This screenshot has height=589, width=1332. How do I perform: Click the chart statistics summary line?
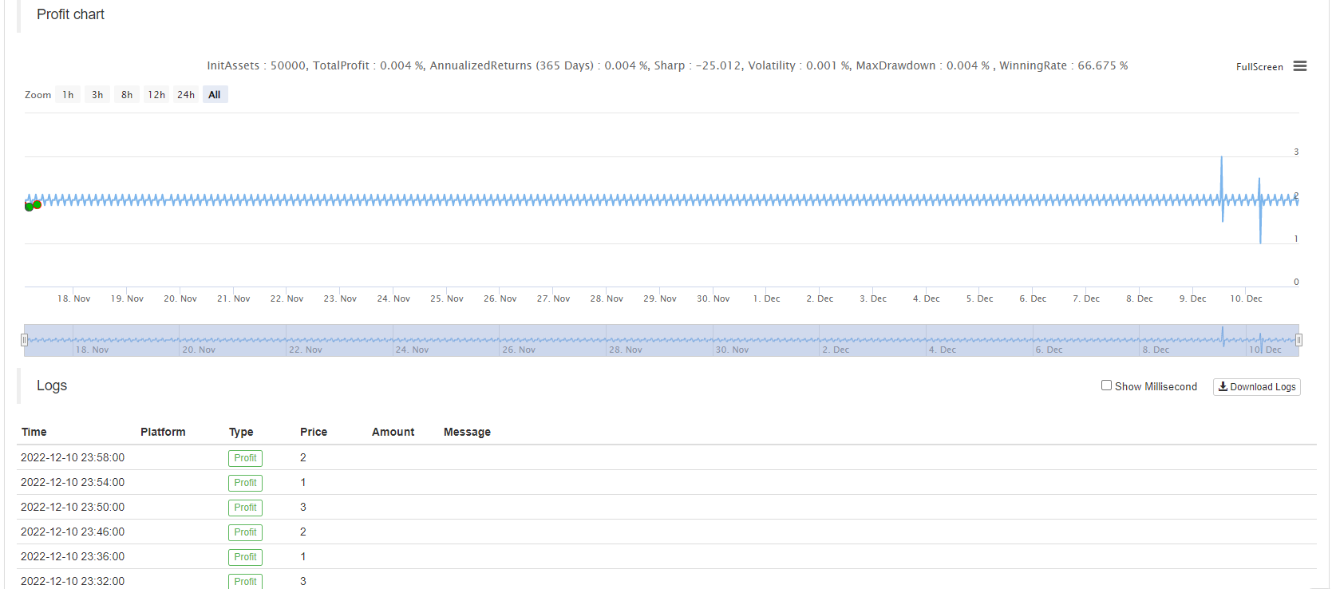tap(667, 65)
